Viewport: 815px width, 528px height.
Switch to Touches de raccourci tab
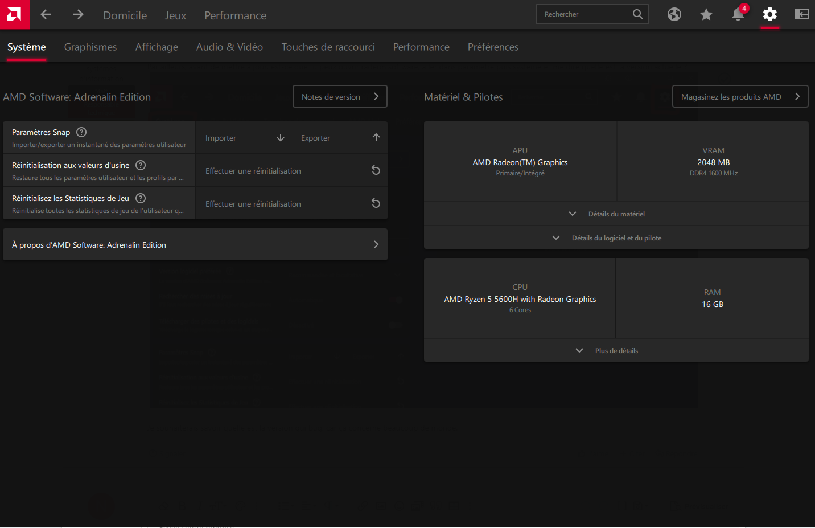(x=328, y=47)
